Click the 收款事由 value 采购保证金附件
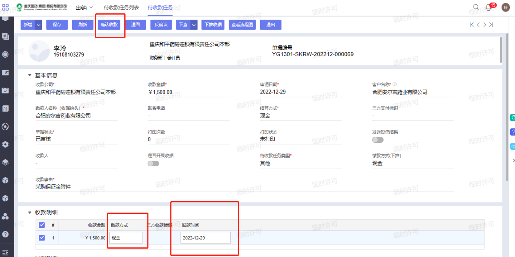Viewport: 515px width, 257px height. (53, 187)
